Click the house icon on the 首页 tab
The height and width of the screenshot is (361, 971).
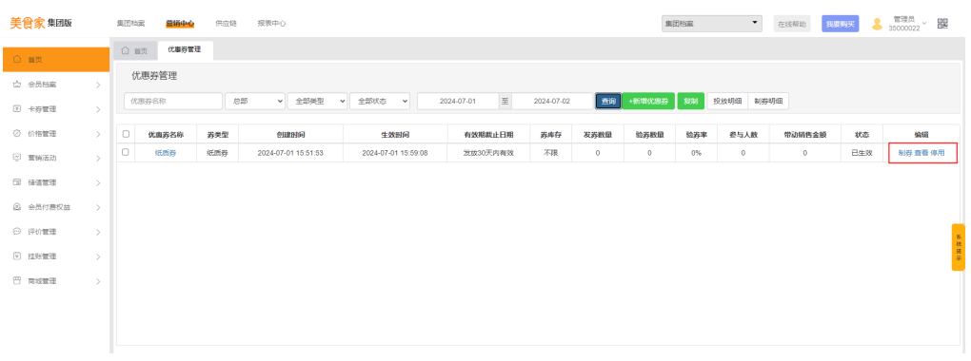click(125, 50)
